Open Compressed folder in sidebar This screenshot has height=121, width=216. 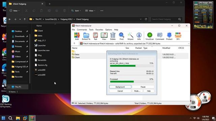point(20,62)
